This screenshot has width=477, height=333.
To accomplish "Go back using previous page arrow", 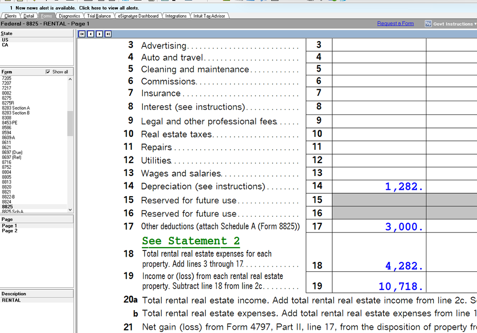I will point(90,34).
